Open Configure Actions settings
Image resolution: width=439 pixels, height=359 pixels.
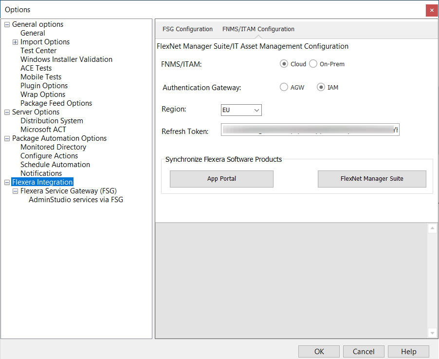coord(49,156)
